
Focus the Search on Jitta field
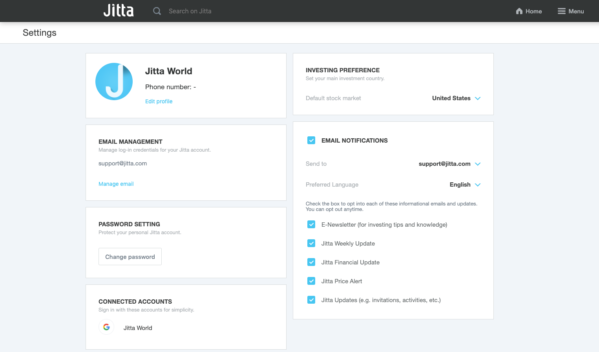[190, 11]
